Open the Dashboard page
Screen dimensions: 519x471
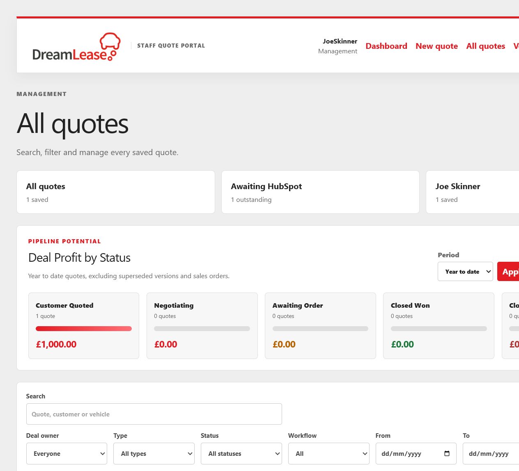pyautogui.click(x=386, y=46)
